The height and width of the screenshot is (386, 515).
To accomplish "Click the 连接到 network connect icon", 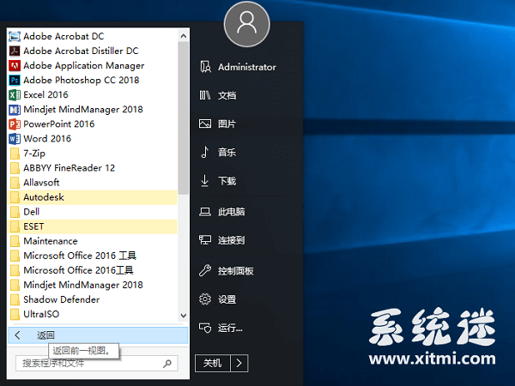I will tap(205, 240).
